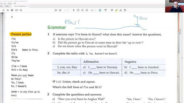Screen dimensions: 184x103
Task: Choose the arrow selection tool
Action: coord(74,10)
